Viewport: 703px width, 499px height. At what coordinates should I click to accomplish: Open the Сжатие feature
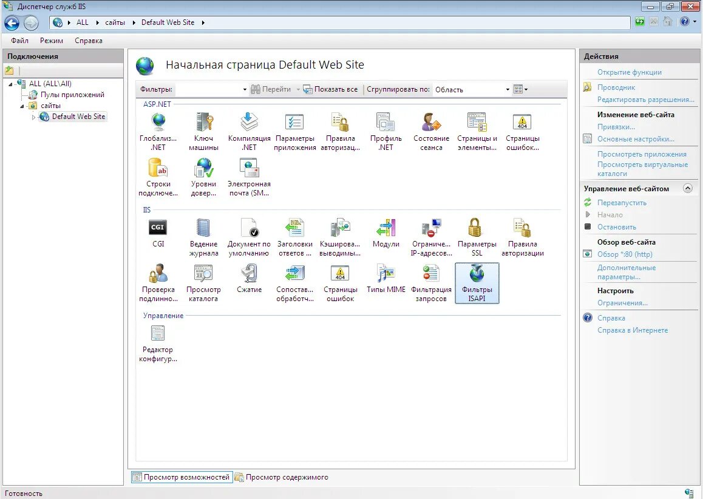[x=250, y=279]
